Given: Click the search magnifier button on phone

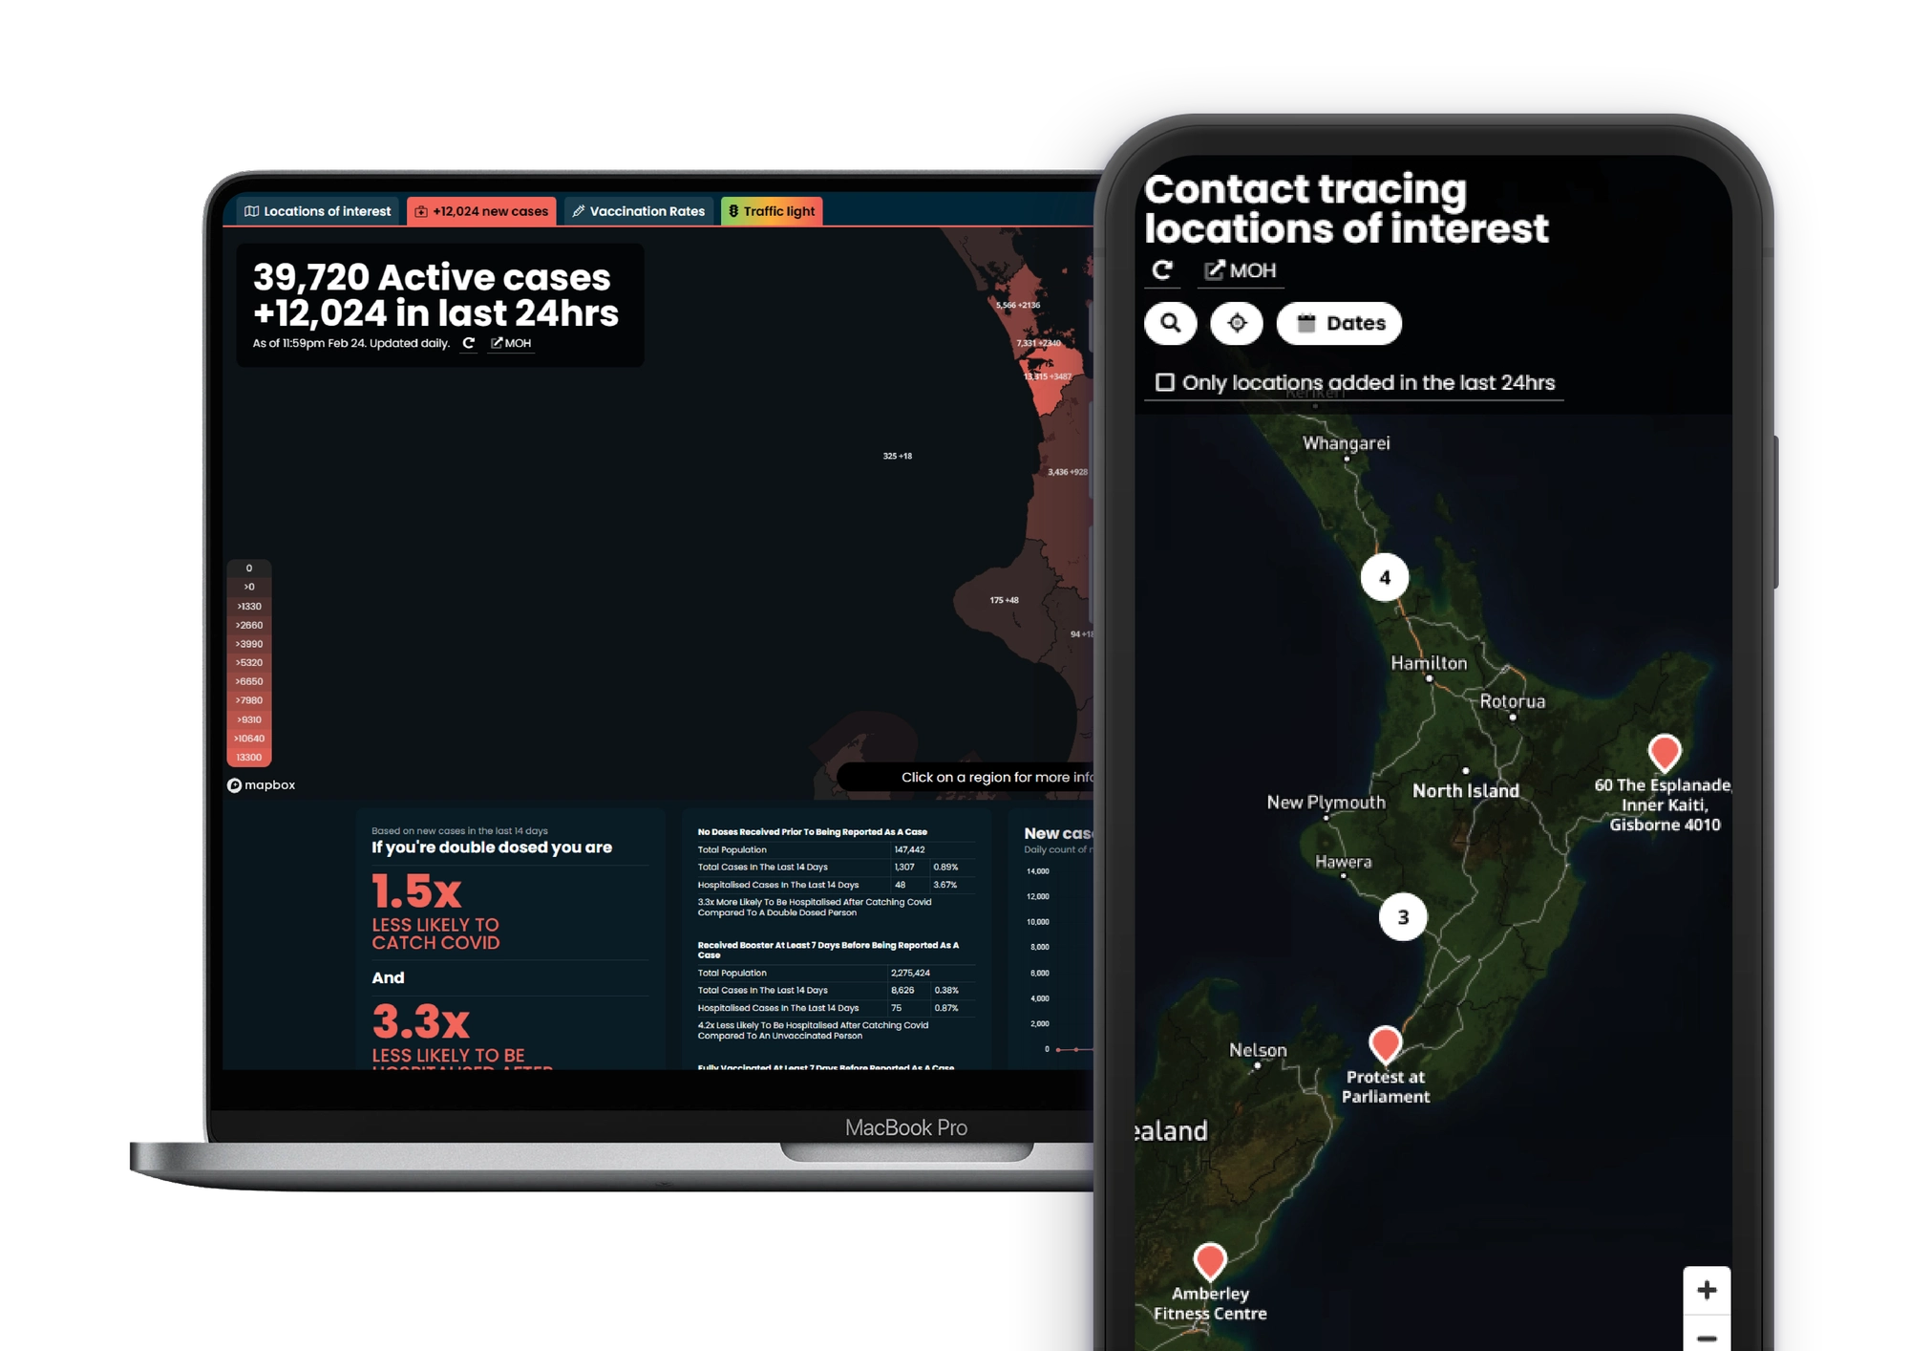Looking at the screenshot, I should [x=1170, y=323].
